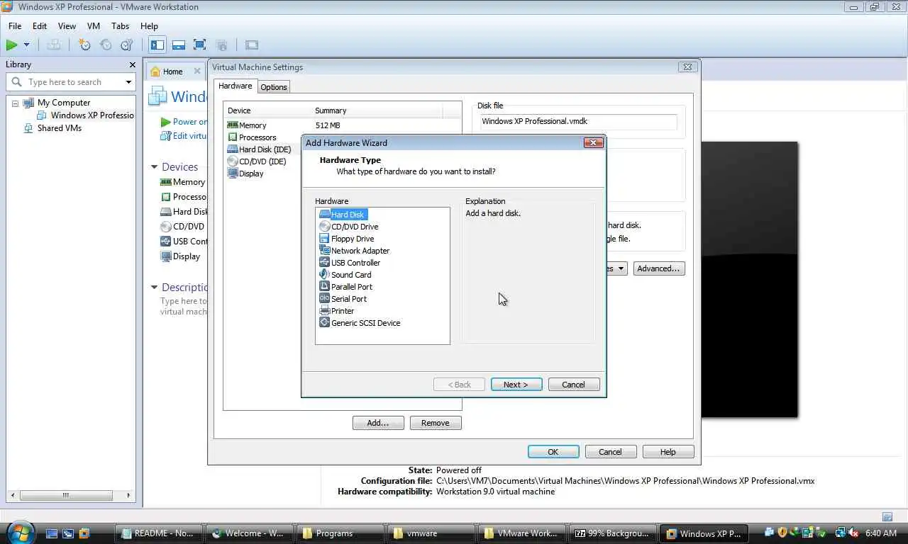Choose Floppy Drive hardware type
This screenshot has width=908, height=544.
[346, 239]
